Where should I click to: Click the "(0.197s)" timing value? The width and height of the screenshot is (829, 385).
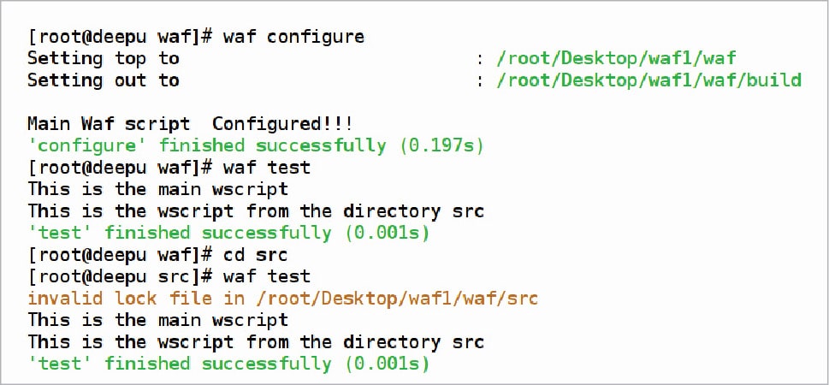(441, 145)
